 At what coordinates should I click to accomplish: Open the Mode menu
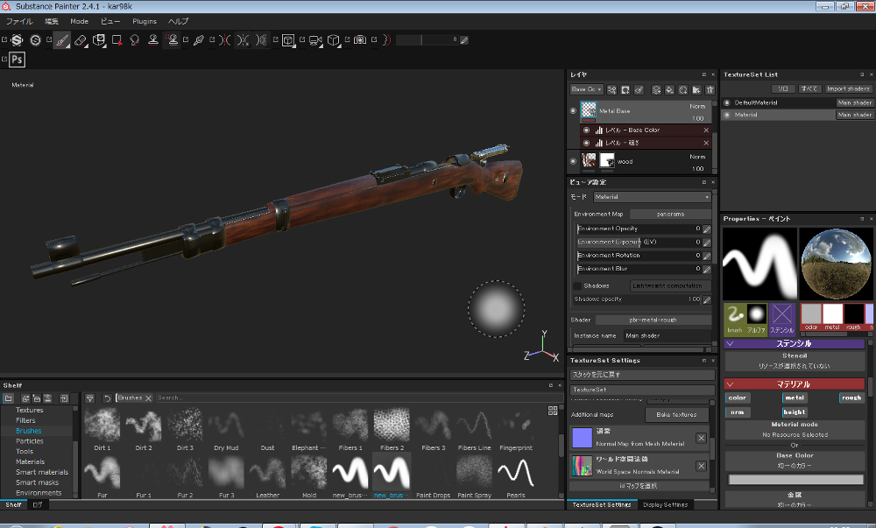pos(80,21)
